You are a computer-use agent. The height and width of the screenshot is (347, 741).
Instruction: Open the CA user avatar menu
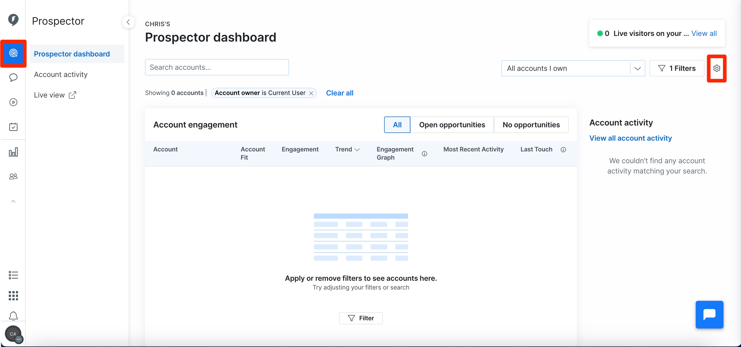click(x=13, y=334)
